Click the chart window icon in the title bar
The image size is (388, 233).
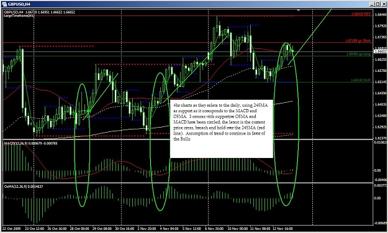pos(4,4)
